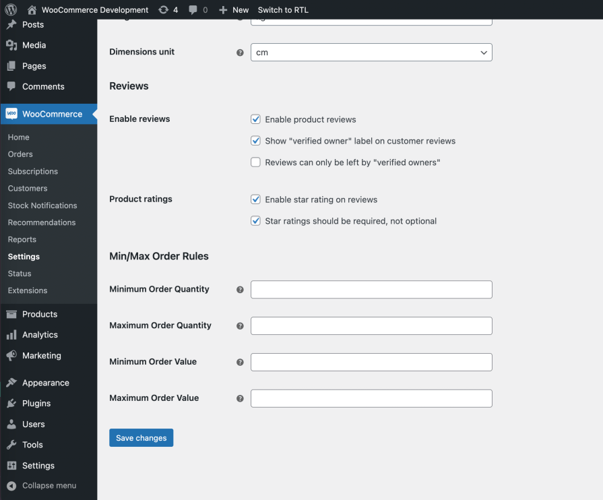The width and height of the screenshot is (603, 500).
Task: Check Reviews only by verified owners box
Action: (x=255, y=162)
